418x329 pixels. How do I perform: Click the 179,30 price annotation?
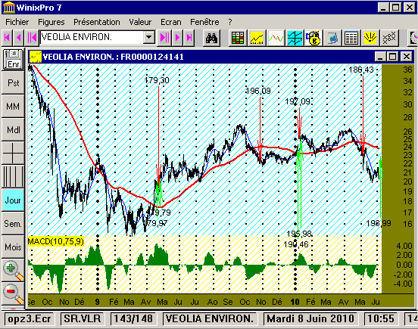(157, 80)
